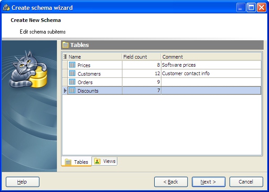Click the Tables panel header icon
The height and width of the screenshot is (192, 269).
click(x=65, y=45)
